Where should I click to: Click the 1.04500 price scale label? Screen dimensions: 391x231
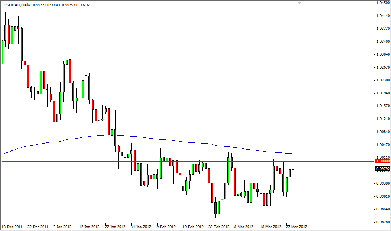click(x=383, y=3)
